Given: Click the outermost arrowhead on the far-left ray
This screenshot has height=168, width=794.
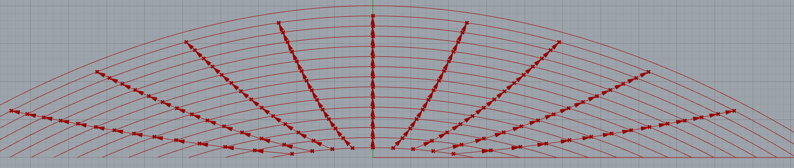Looking at the screenshot, I should pyautogui.click(x=17, y=112).
